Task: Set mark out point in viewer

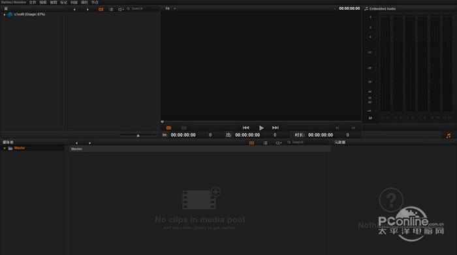Action: pyautogui.click(x=353, y=127)
